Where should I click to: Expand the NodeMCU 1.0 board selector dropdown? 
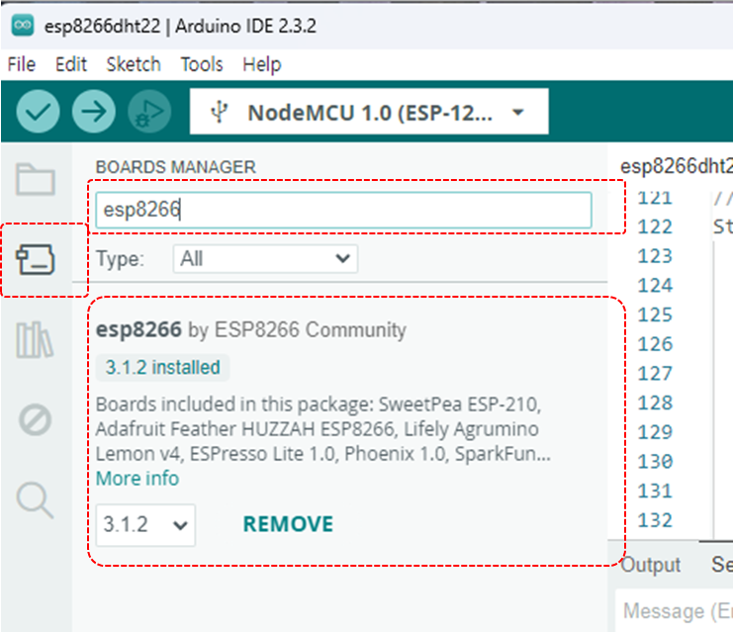369,112
